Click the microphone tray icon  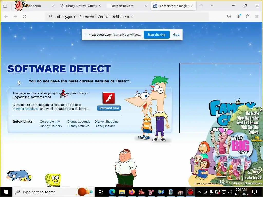tap(211, 192)
